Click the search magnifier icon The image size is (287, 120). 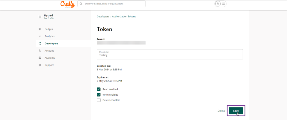(81, 4)
